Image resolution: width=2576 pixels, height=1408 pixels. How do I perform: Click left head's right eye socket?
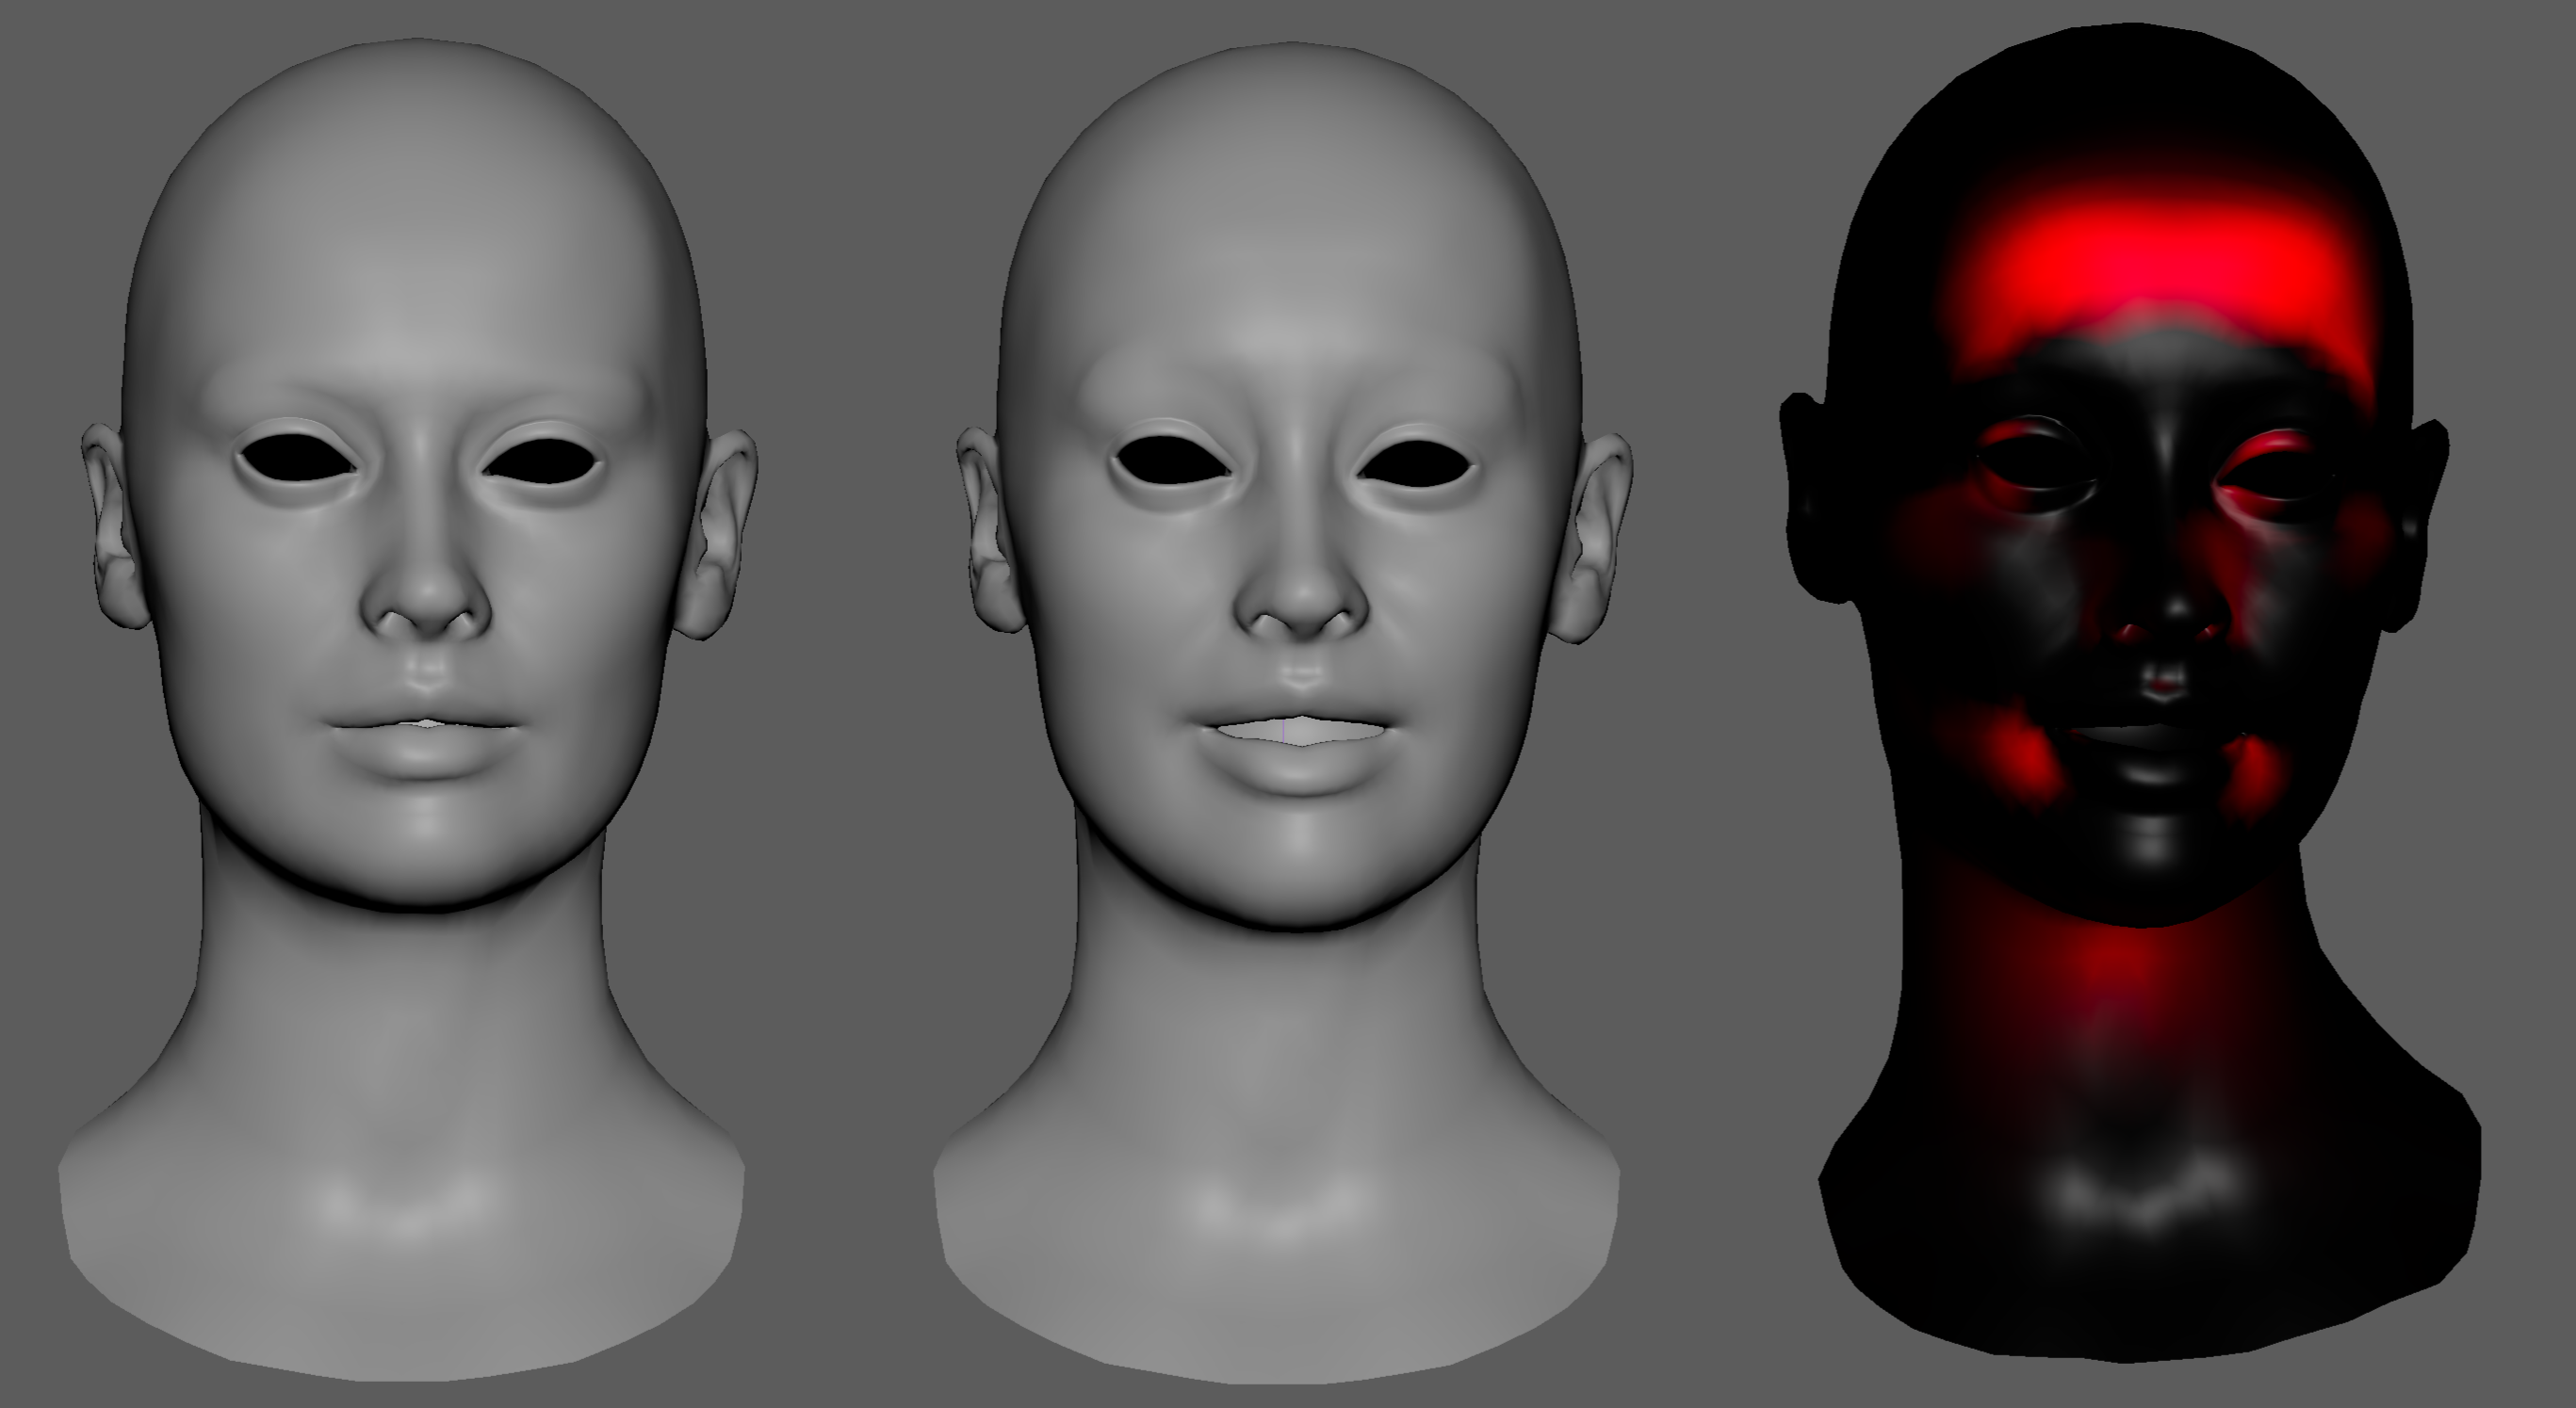click(543, 462)
